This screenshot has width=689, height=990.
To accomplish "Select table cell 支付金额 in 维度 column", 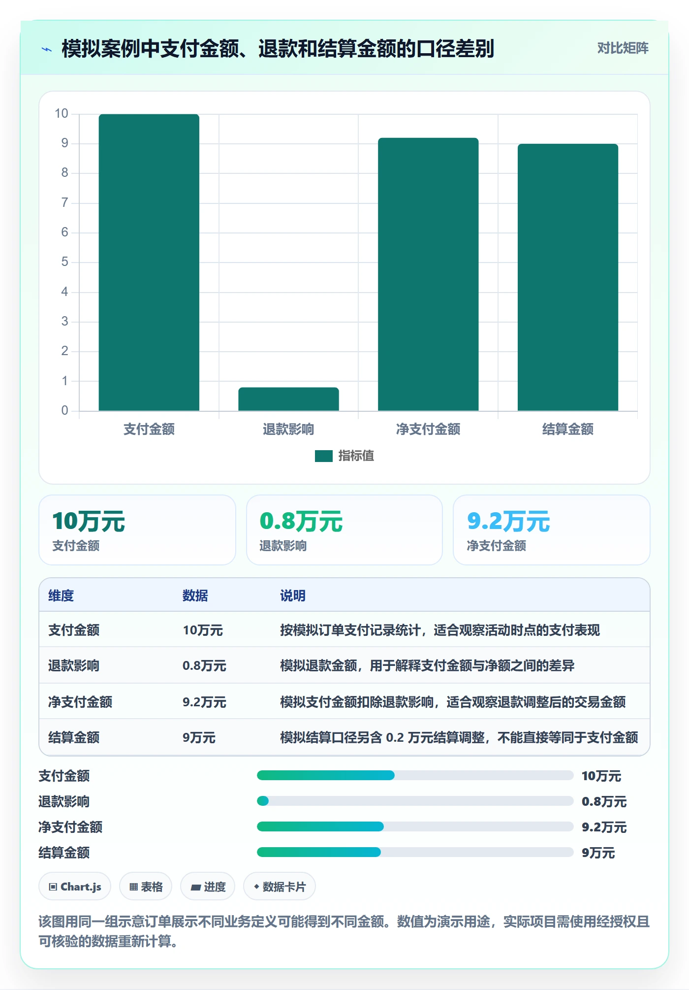I will coord(74,630).
